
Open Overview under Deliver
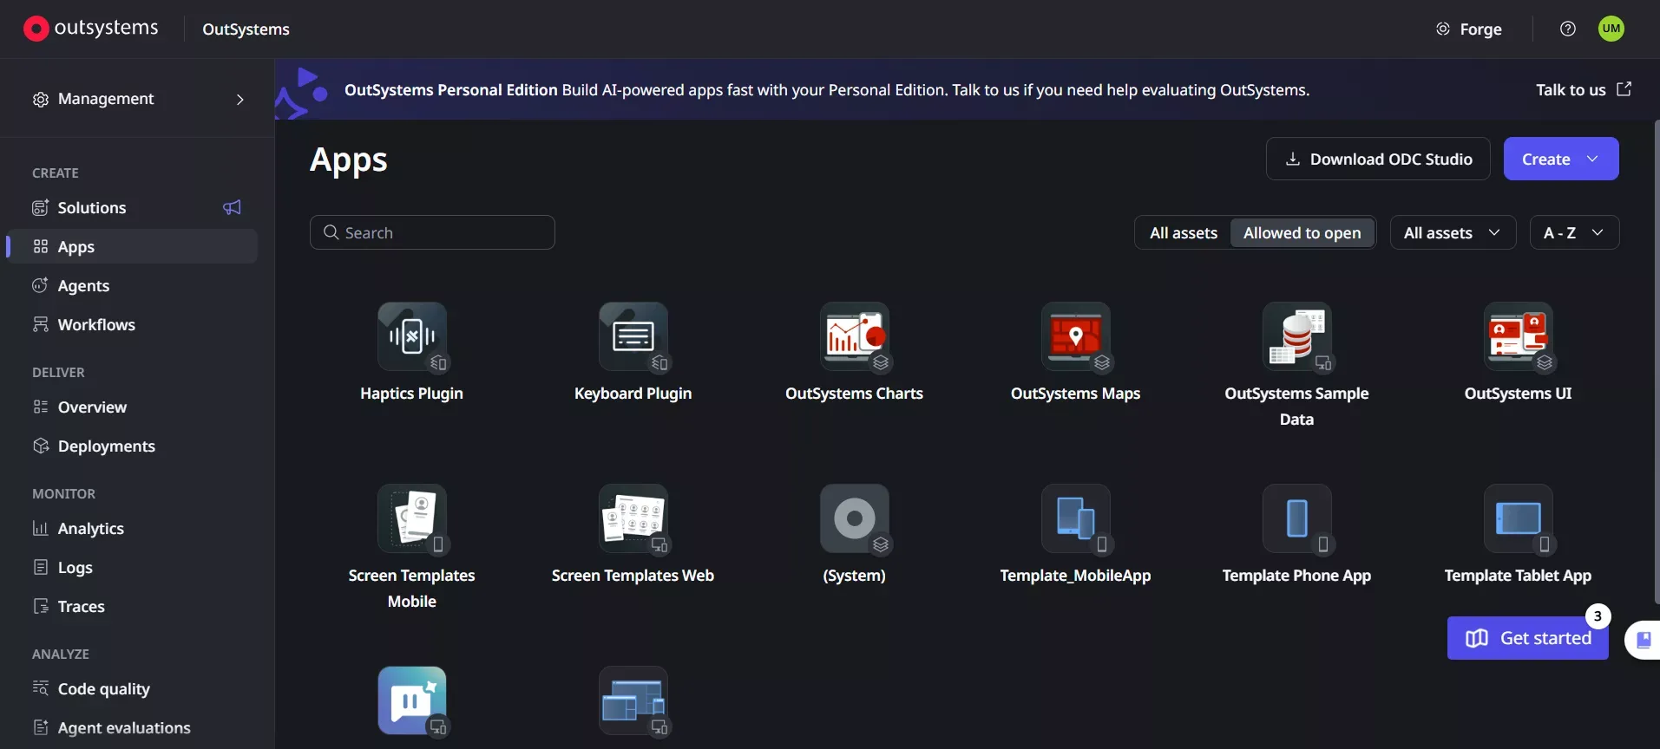[132, 407]
